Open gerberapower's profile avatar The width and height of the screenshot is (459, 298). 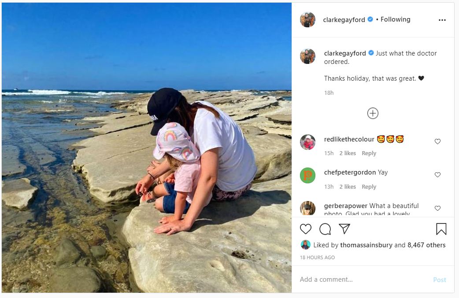(307, 208)
